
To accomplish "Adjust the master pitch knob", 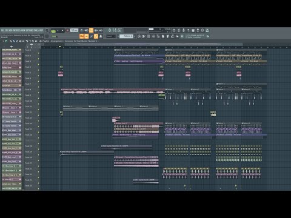I will pos(47,36).
